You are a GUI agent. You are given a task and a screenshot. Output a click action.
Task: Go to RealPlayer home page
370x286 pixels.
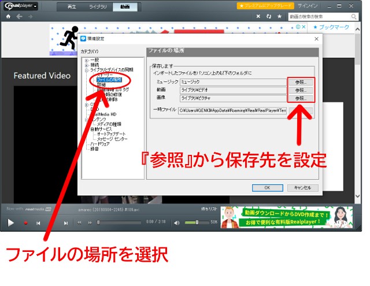point(8,17)
